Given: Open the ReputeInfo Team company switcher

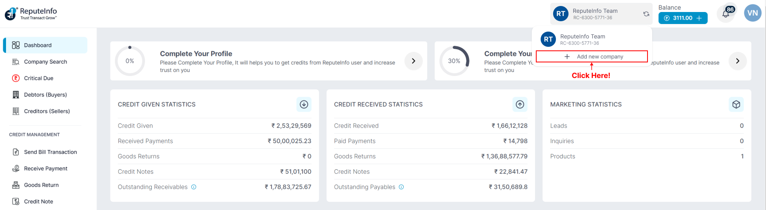Looking at the screenshot, I should [594, 14].
